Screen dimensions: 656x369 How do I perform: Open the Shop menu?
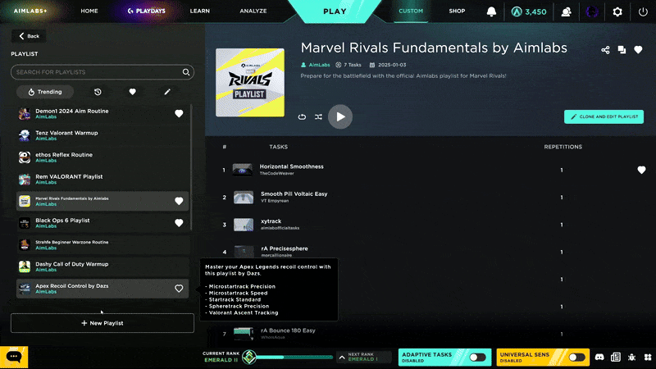click(457, 11)
